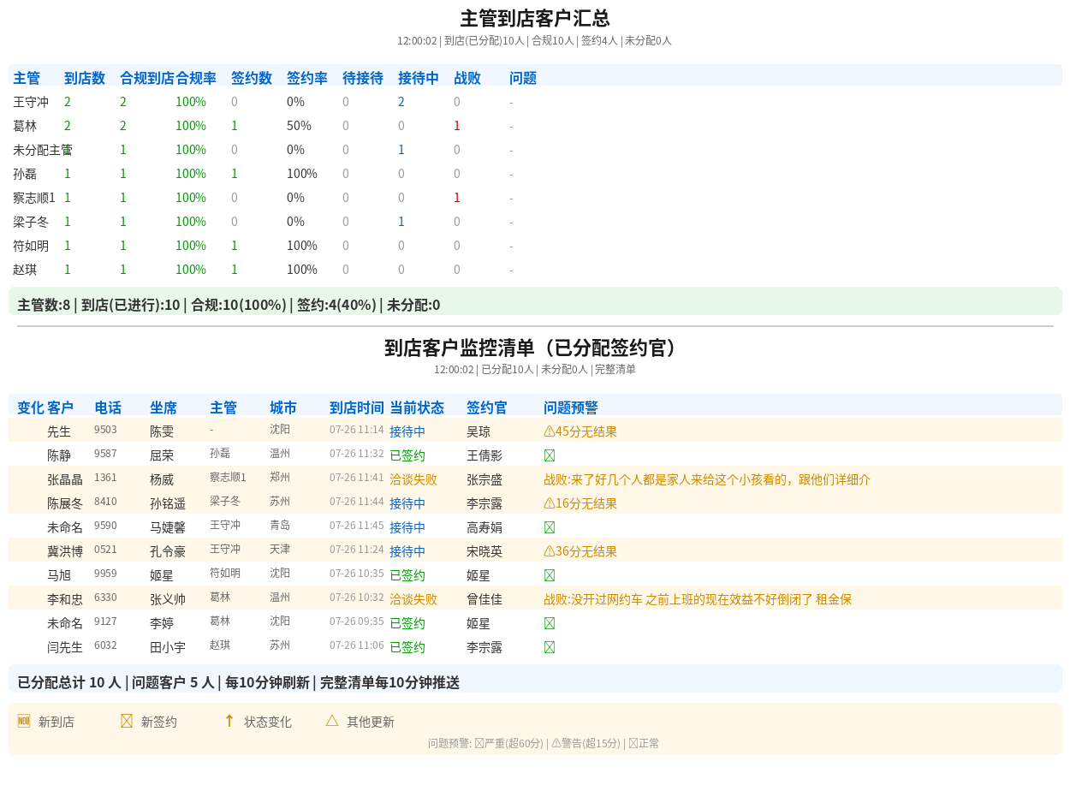This screenshot has height=791, width=1070.
Task: Click the box icon beside 新签约 legend
Action: [x=127, y=721]
